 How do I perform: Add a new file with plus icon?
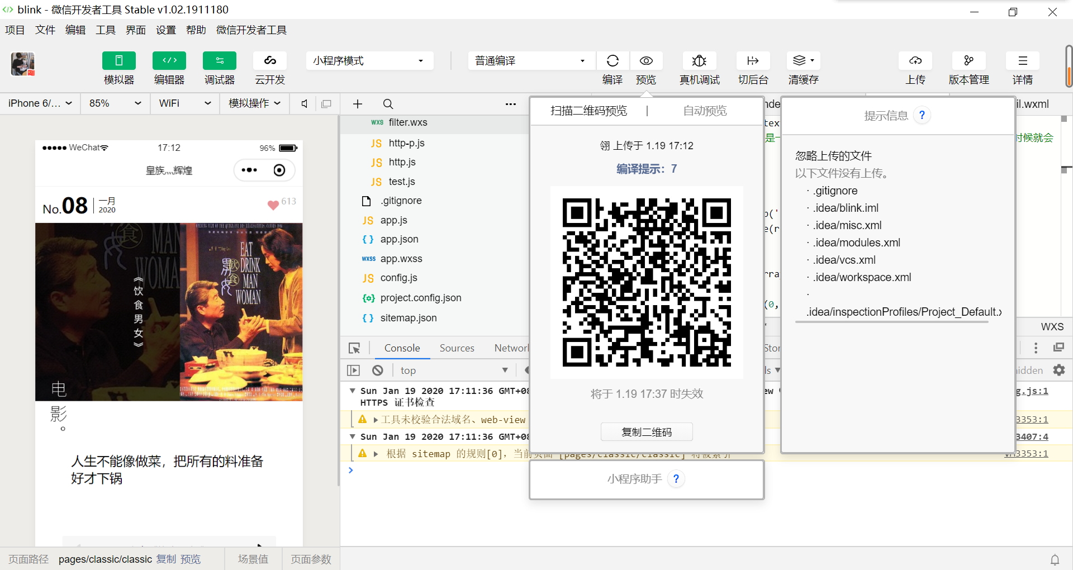click(x=358, y=104)
